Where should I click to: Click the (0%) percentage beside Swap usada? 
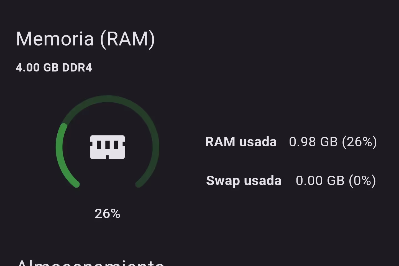tap(362, 181)
